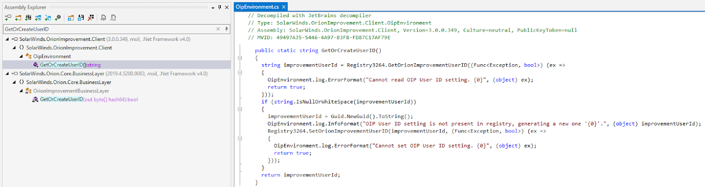Viewport: 705px width, 187px height.
Task: Collapse the first lambda block after GetOrionImprovementUserID
Action: pyautogui.click(x=240, y=73)
